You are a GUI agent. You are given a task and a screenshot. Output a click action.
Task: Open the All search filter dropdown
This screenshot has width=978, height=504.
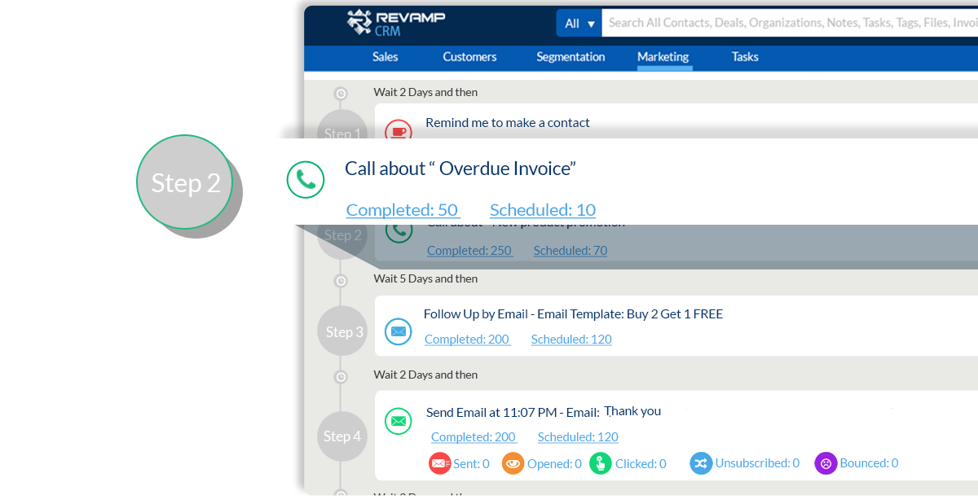[x=579, y=23]
